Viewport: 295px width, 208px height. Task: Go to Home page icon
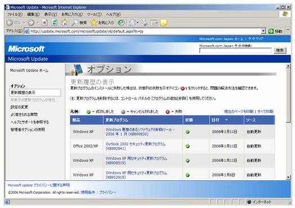(64, 23)
